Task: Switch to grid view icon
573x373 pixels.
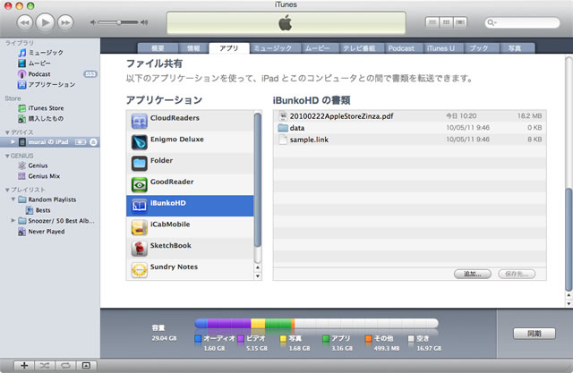Action: tap(446, 22)
